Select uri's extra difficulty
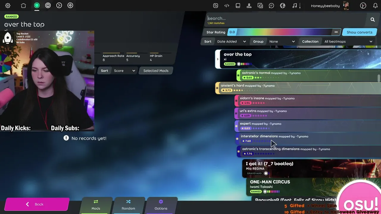The width and height of the screenshot is (381, 214). (308, 114)
